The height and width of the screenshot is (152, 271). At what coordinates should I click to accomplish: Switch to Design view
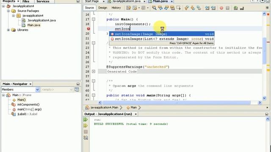[102, 8]
